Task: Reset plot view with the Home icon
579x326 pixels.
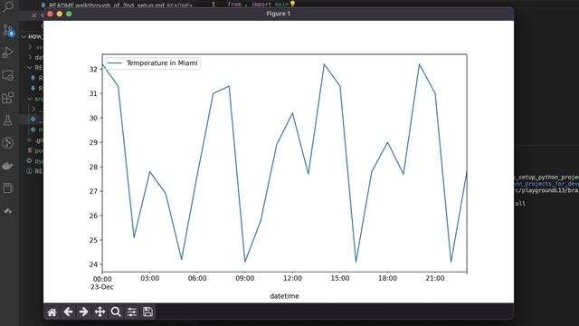Action: click(52, 312)
